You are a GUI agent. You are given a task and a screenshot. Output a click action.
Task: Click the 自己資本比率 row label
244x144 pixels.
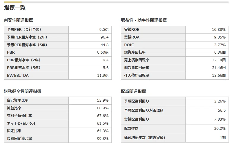point(18,100)
